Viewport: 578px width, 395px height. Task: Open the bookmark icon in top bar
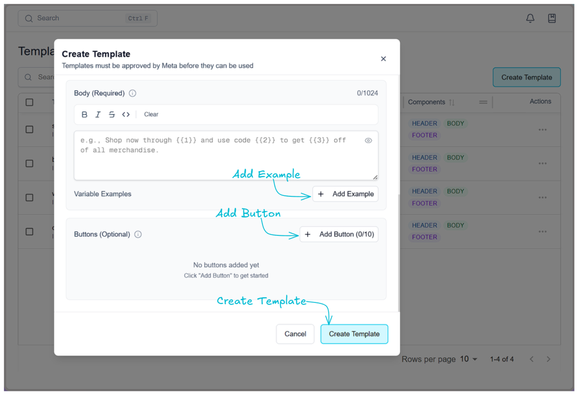552,18
